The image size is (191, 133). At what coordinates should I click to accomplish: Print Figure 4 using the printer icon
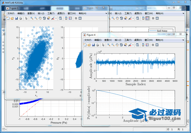[98, 45]
